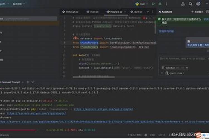Add a new terminal session with plus

click(28, 82)
